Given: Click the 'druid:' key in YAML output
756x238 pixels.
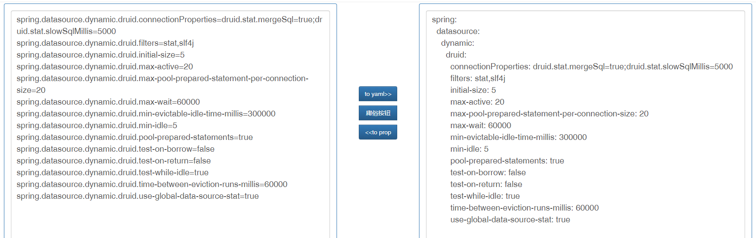Looking at the screenshot, I should 456,55.
